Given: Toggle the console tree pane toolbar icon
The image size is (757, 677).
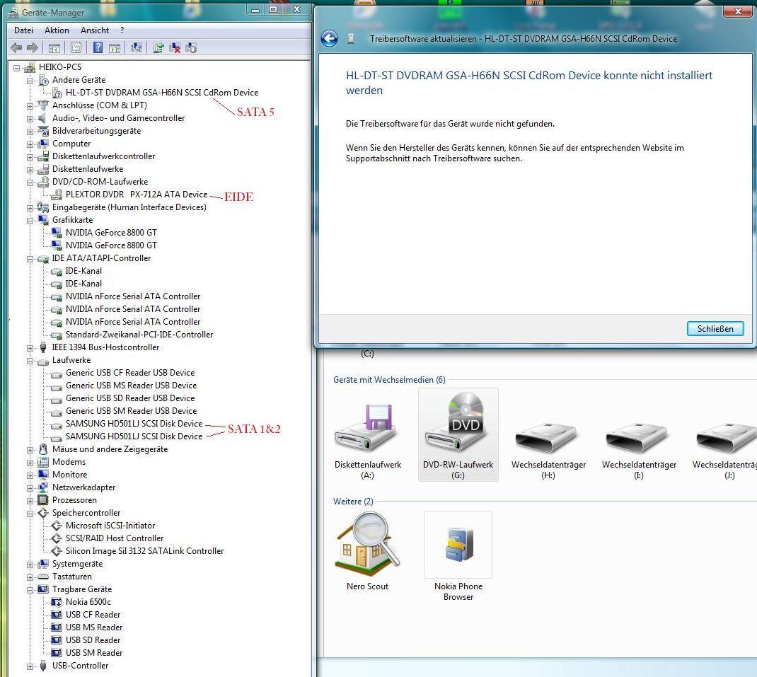Looking at the screenshot, I should tap(54, 47).
